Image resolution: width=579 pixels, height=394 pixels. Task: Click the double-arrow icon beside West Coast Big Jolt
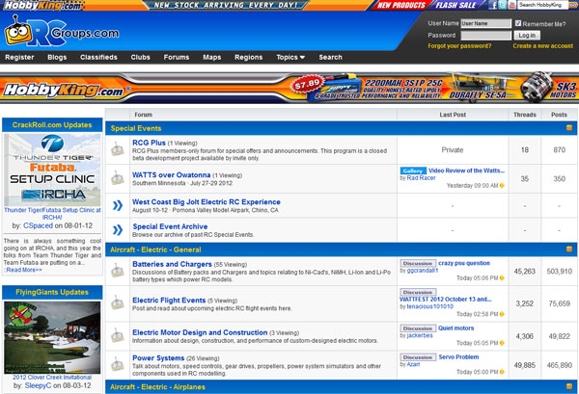point(118,205)
